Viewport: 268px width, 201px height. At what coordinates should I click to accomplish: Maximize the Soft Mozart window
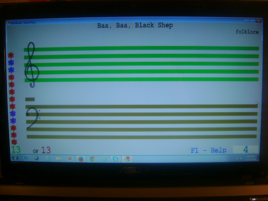click(x=252, y=21)
